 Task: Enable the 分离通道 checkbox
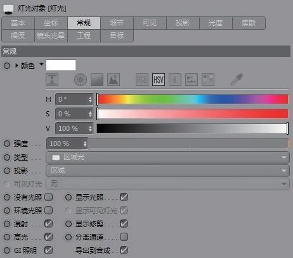[124, 237]
